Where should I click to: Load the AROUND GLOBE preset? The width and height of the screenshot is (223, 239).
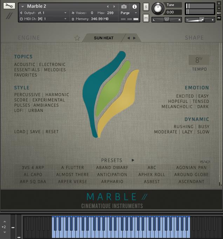tap(191, 174)
